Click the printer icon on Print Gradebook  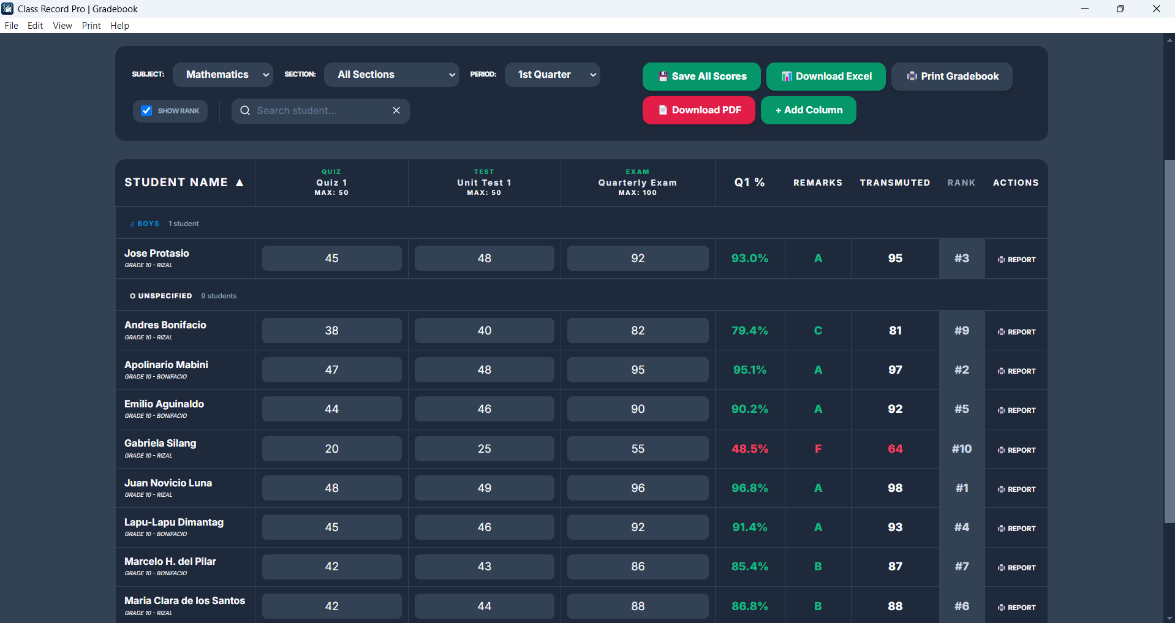pos(912,77)
